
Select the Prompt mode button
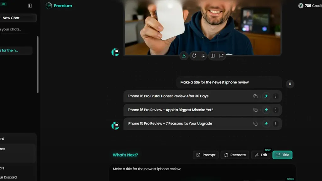click(x=206, y=155)
